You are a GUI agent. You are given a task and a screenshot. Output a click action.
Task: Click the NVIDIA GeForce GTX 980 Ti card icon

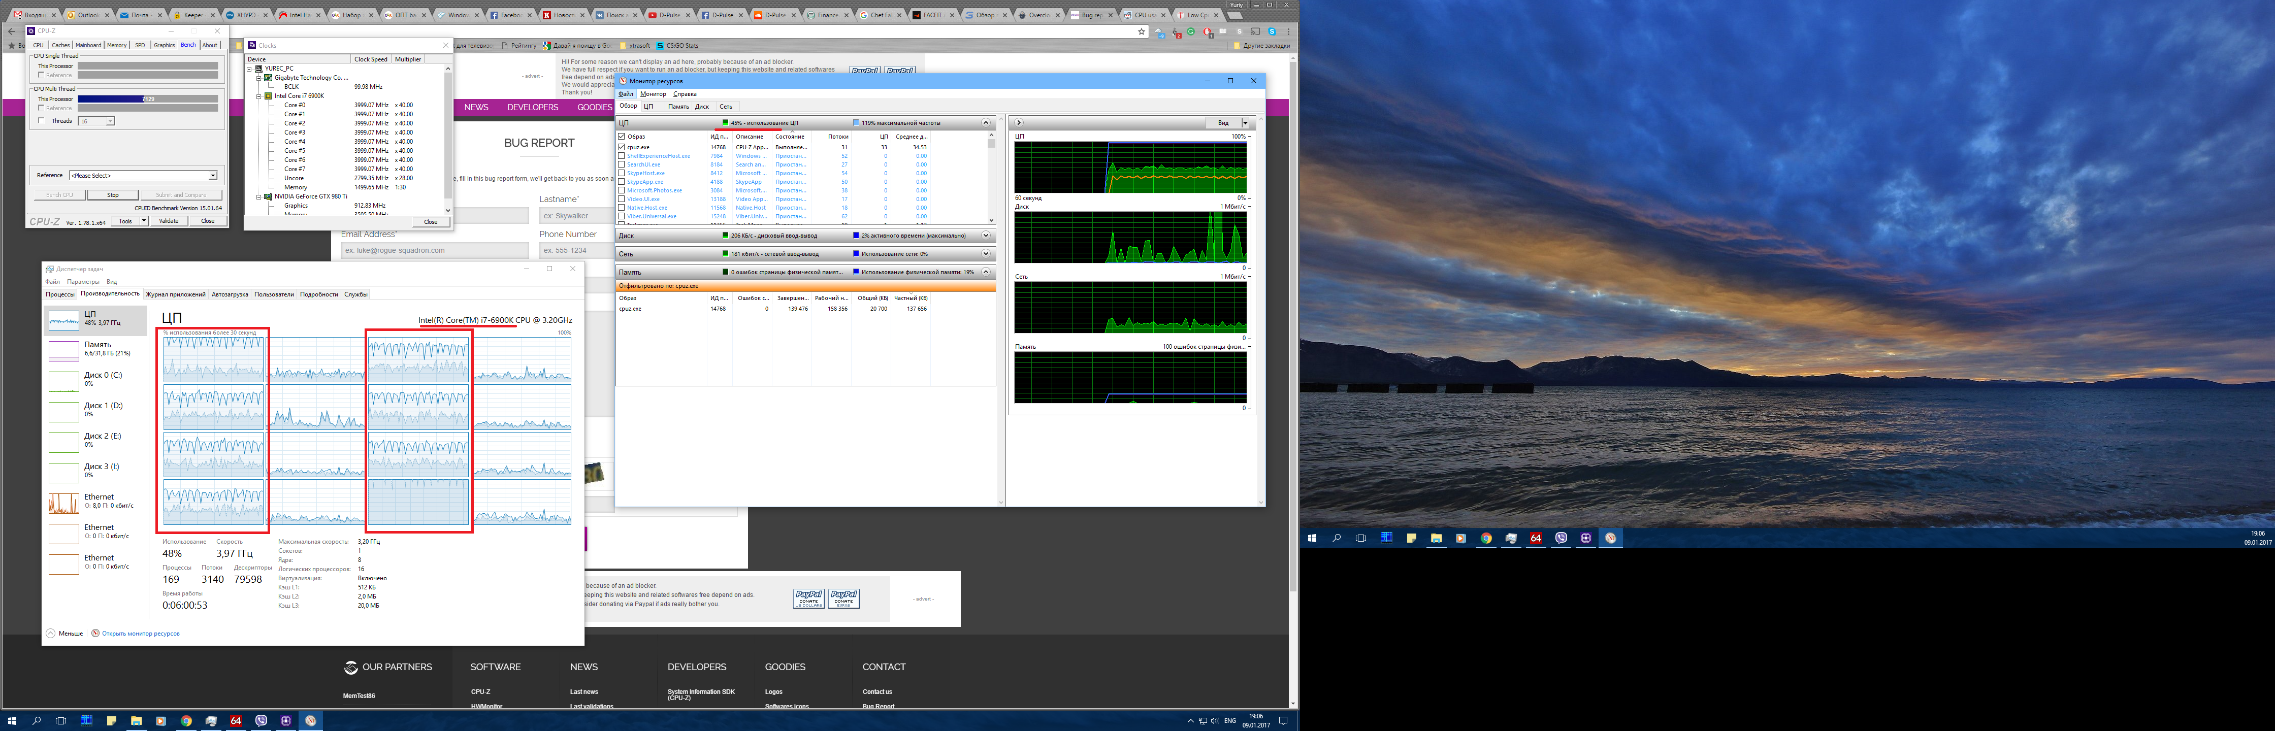click(268, 196)
